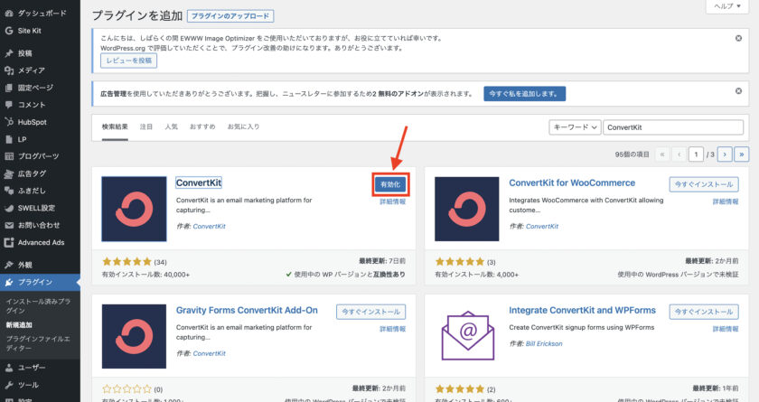Click the ふきだし speech icon
This screenshot has height=402, width=759.
[x=9, y=191]
